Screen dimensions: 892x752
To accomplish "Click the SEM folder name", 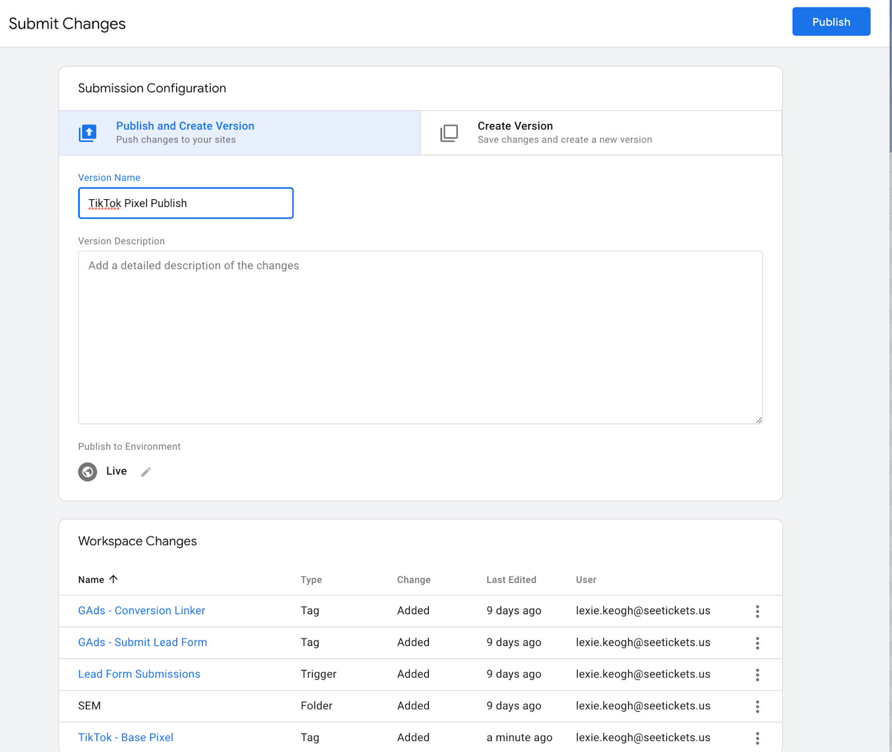I will coord(89,706).
